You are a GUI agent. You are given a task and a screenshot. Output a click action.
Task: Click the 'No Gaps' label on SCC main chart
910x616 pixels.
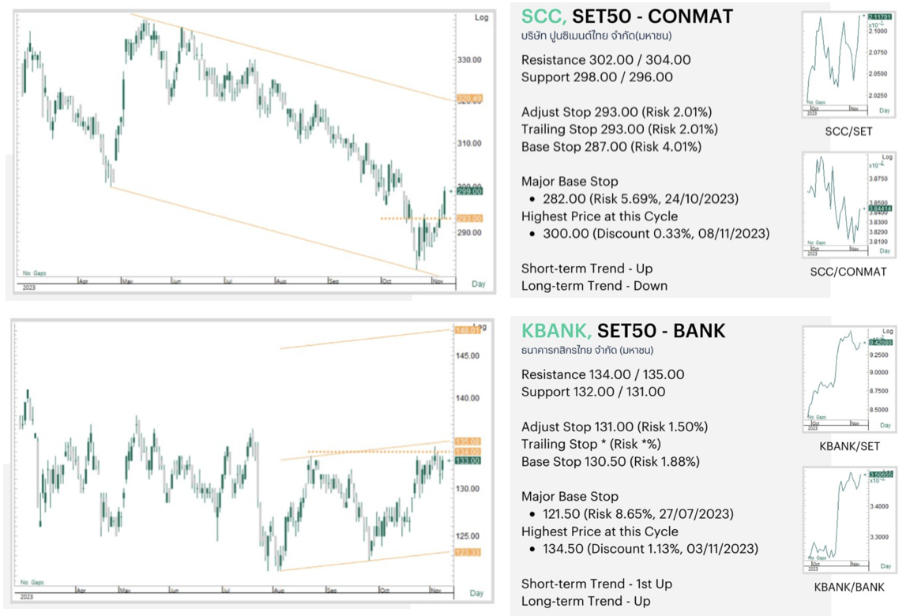click(x=34, y=272)
